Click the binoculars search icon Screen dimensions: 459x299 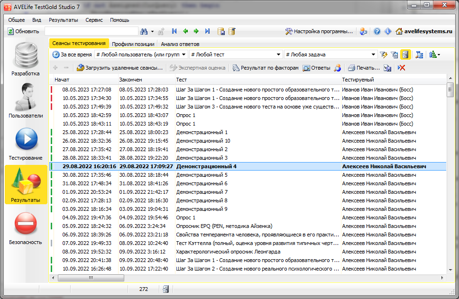click(145, 31)
